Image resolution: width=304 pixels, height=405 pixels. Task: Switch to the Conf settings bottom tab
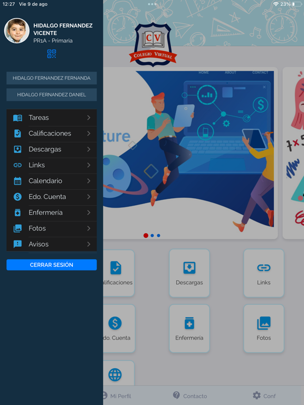tap(264, 396)
